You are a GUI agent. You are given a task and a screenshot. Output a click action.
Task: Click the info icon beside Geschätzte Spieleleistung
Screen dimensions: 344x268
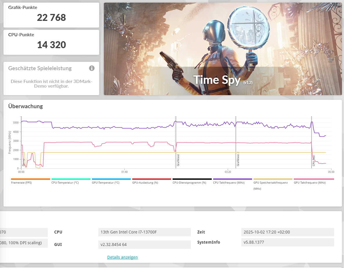pos(92,68)
